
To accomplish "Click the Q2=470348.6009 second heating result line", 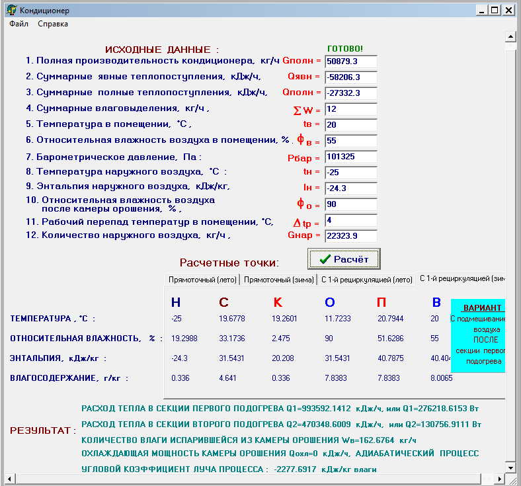I will [281, 425].
